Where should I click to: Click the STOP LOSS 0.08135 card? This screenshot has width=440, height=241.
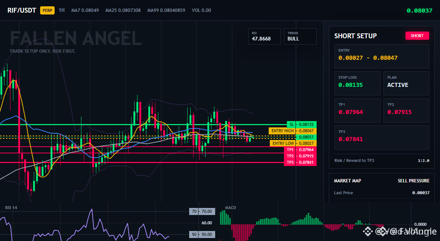click(357, 83)
